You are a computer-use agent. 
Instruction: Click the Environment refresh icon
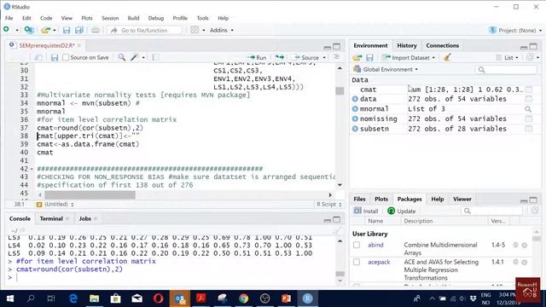pos(531,57)
